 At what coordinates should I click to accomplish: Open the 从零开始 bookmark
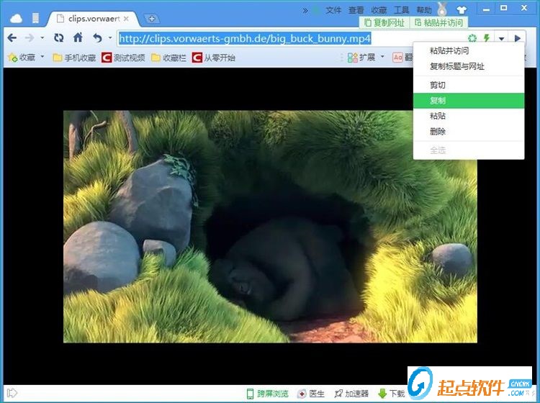[x=214, y=58]
